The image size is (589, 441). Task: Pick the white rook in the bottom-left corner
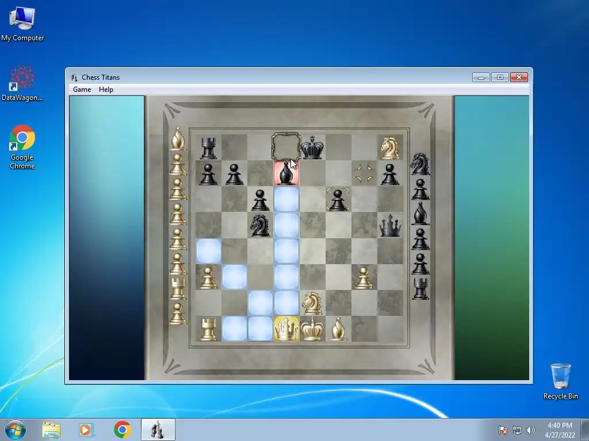point(208,329)
